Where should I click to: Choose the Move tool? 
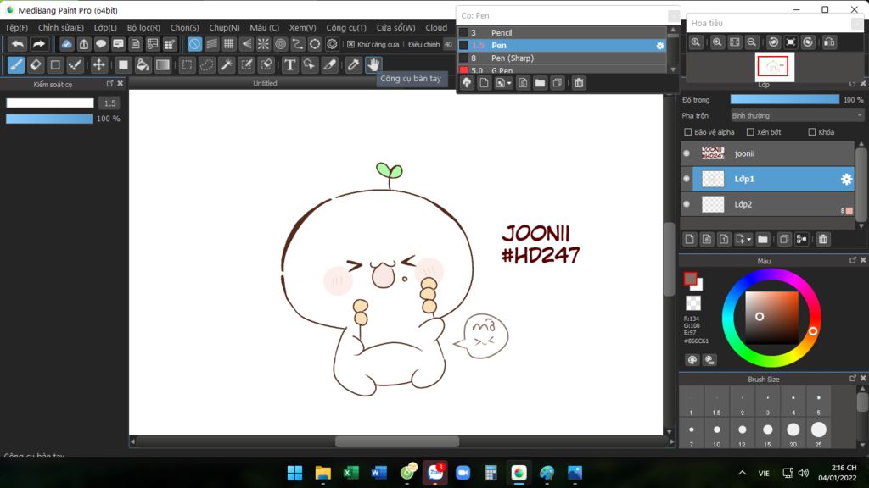click(98, 64)
